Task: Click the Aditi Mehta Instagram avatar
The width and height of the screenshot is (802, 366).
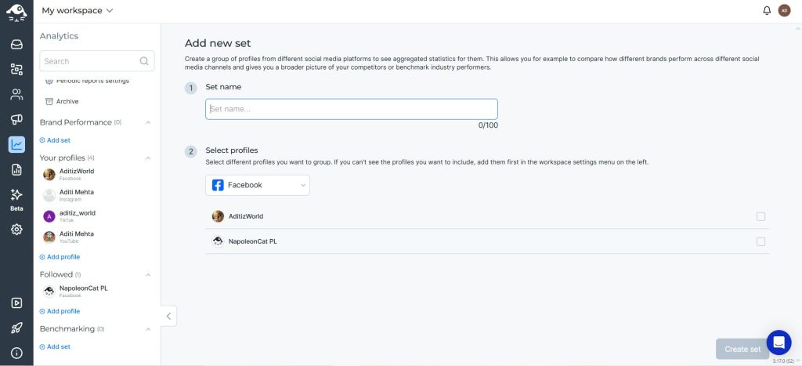Action: (x=49, y=195)
